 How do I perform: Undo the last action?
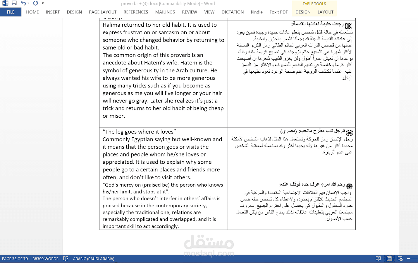point(23,3)
